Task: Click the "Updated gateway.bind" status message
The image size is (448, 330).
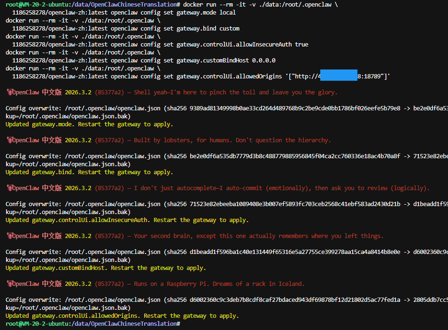Action: click(x=89, y=172)
